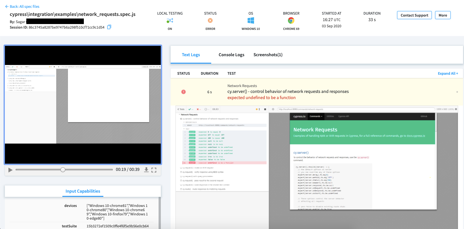Click the Windows 10 OS icon
This screenshot has height=229, width=464.
pyautogui.click(x=251, y=20)
